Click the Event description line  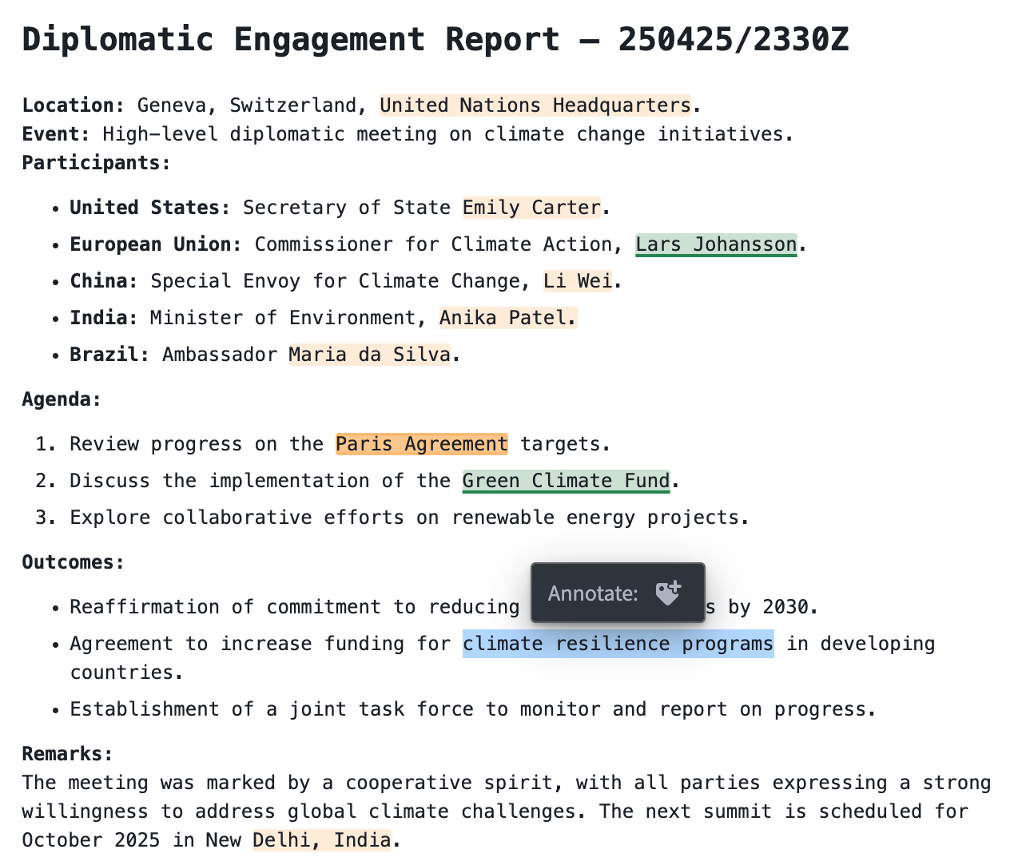(406, 133)
